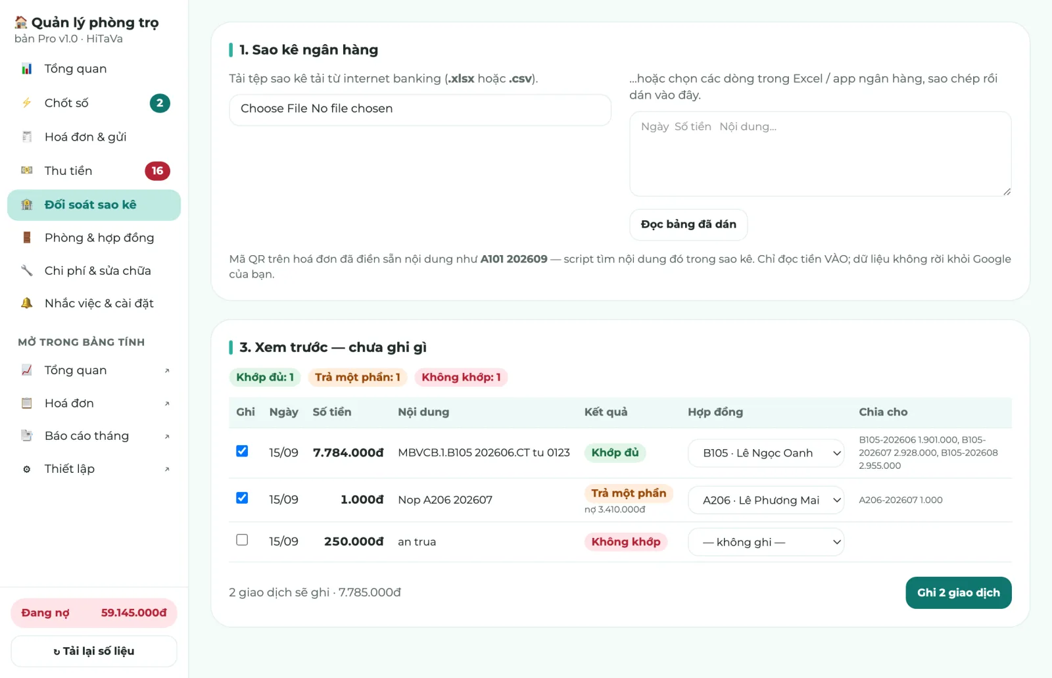The height and width of the screenshot is (678, 1052).
Task: Click the paste statement rows text area
Action: (x=821, y=154)
